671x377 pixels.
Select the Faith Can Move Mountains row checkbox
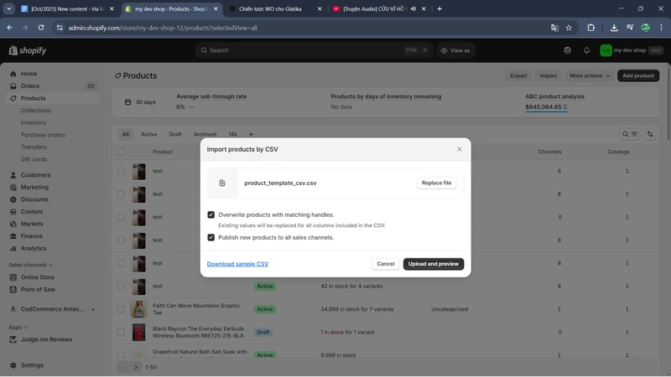[121, 309]
